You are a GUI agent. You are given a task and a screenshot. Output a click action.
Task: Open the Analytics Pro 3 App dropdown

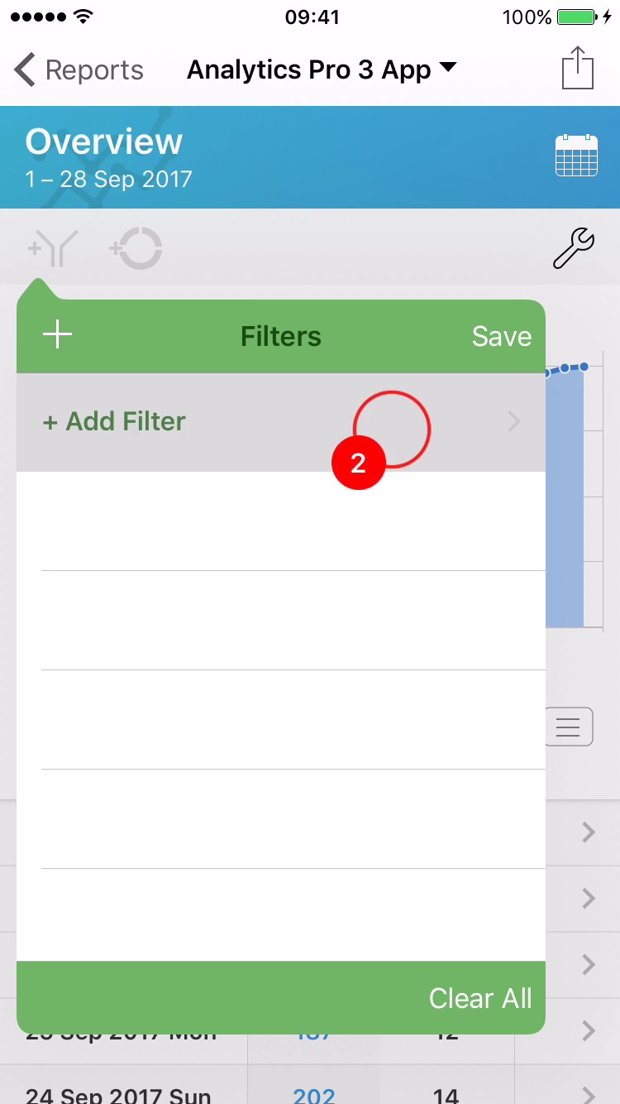point(322,70)
